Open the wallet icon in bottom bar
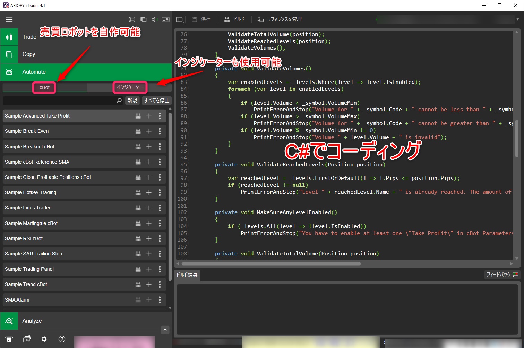Image resolution: width=524 pixels, height=348 pixels. click(x=27, y=339)
